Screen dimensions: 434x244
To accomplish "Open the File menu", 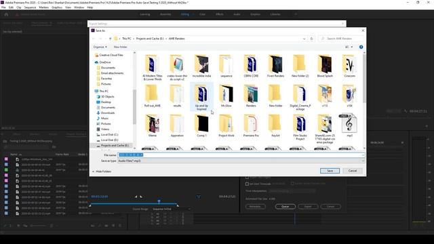I will point(3,7).
